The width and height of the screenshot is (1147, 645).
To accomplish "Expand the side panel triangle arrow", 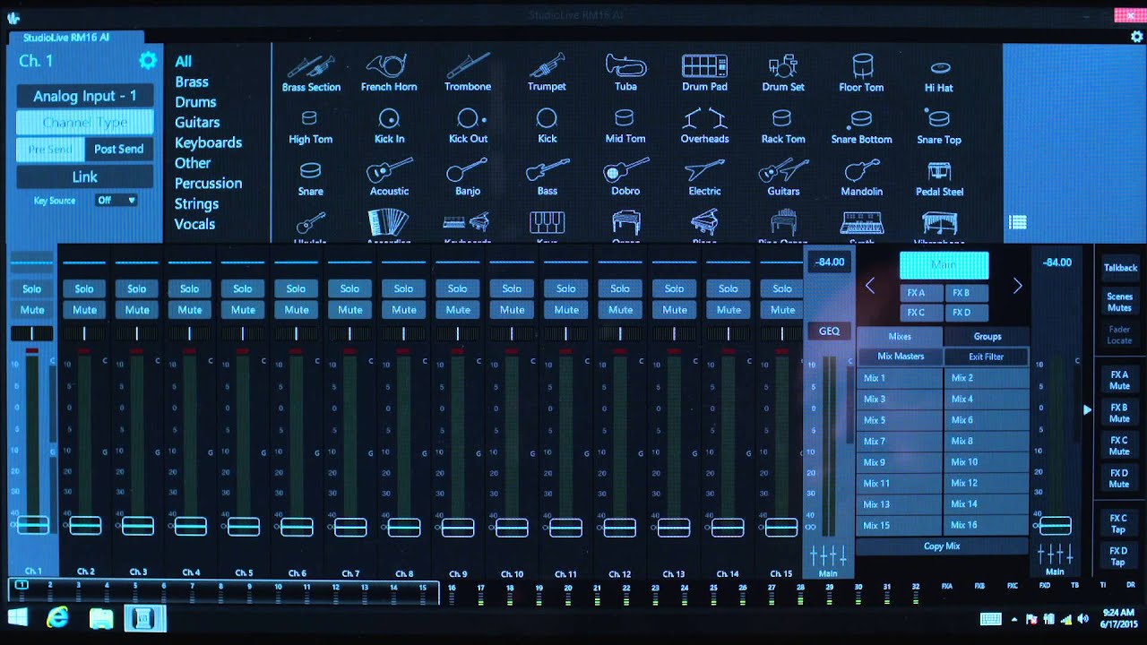I will pos(1087,409).
